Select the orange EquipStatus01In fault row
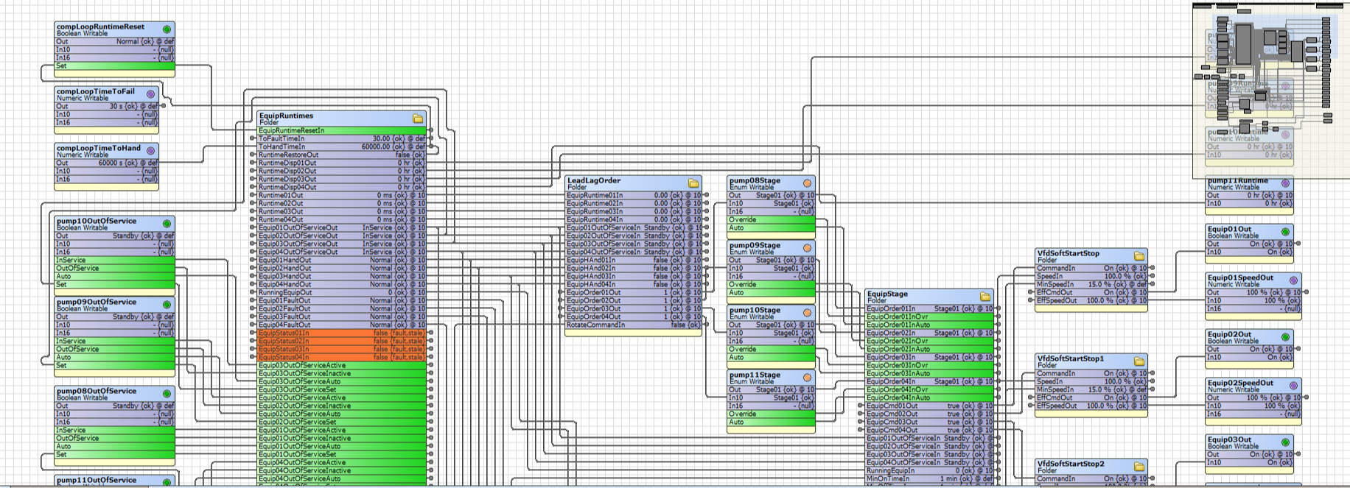Viewport: 1350px width, 488px height. point(342,333)
